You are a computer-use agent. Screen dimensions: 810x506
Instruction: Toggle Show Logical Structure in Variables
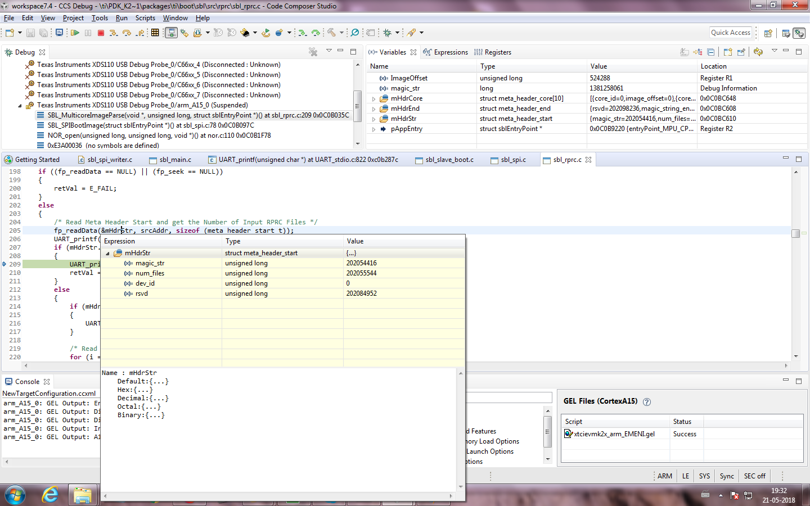tap(697, 52)
